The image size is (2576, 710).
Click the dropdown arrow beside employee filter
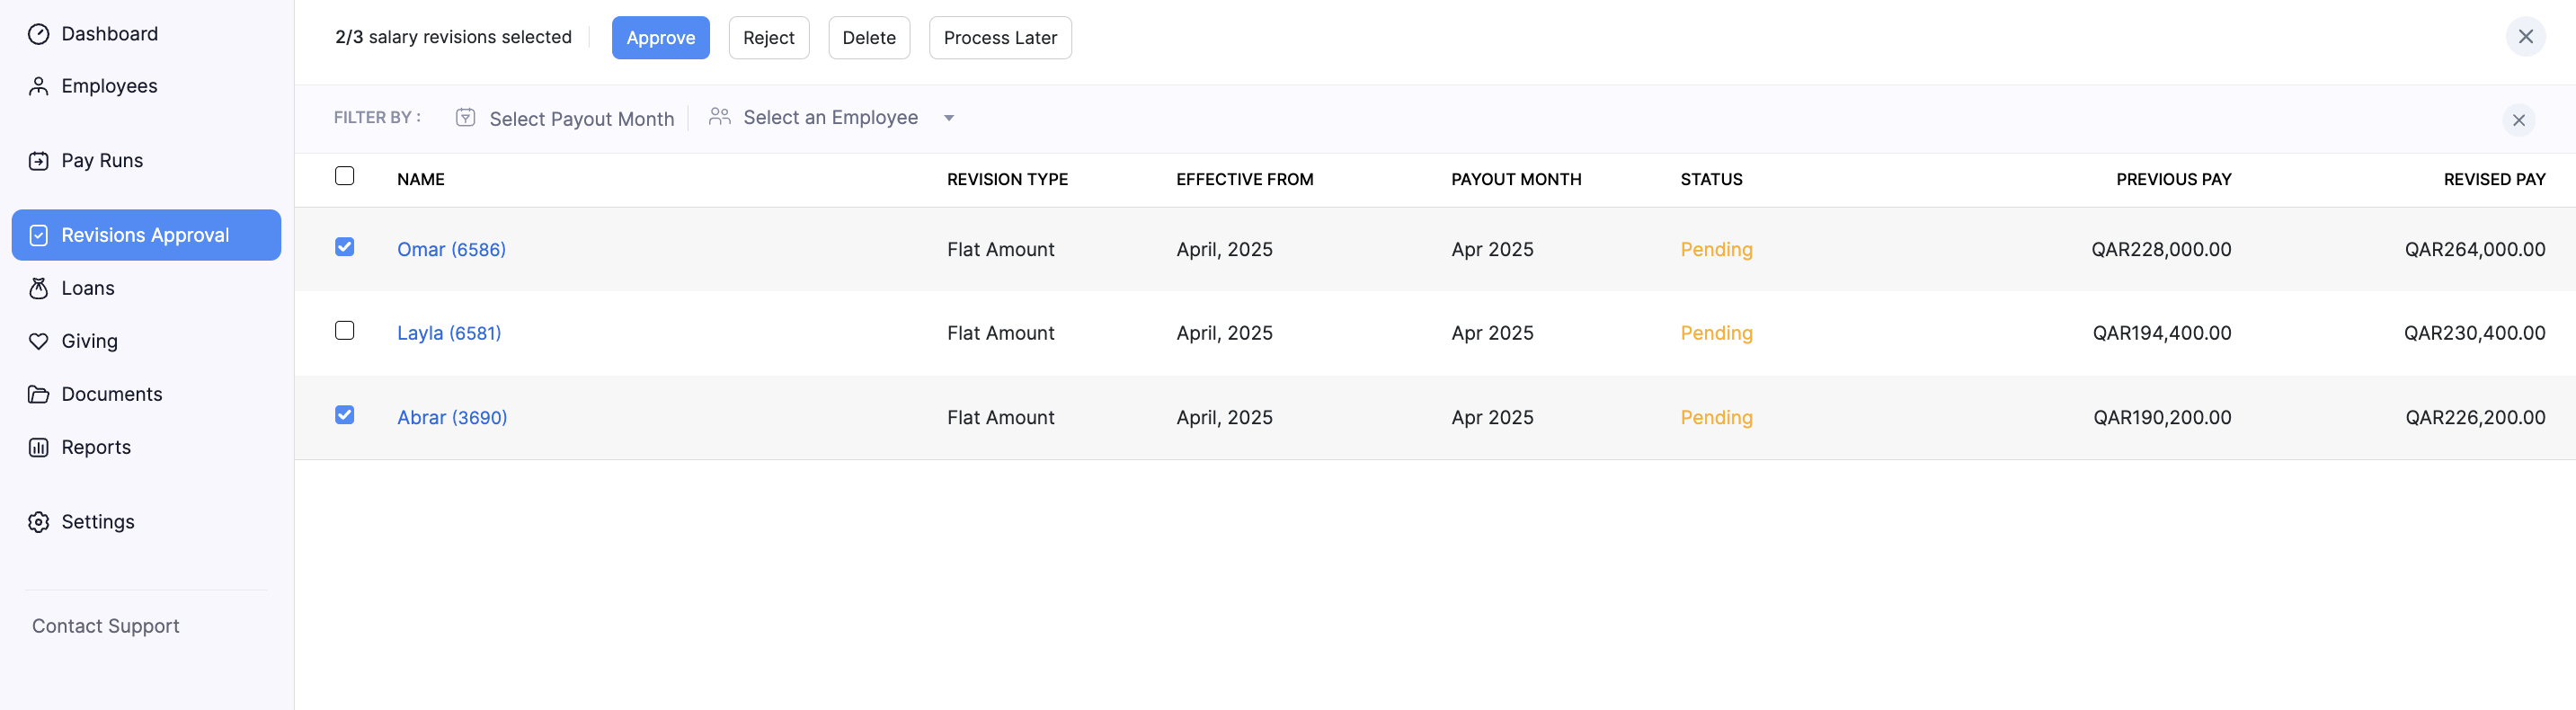[x=948, y=118]
